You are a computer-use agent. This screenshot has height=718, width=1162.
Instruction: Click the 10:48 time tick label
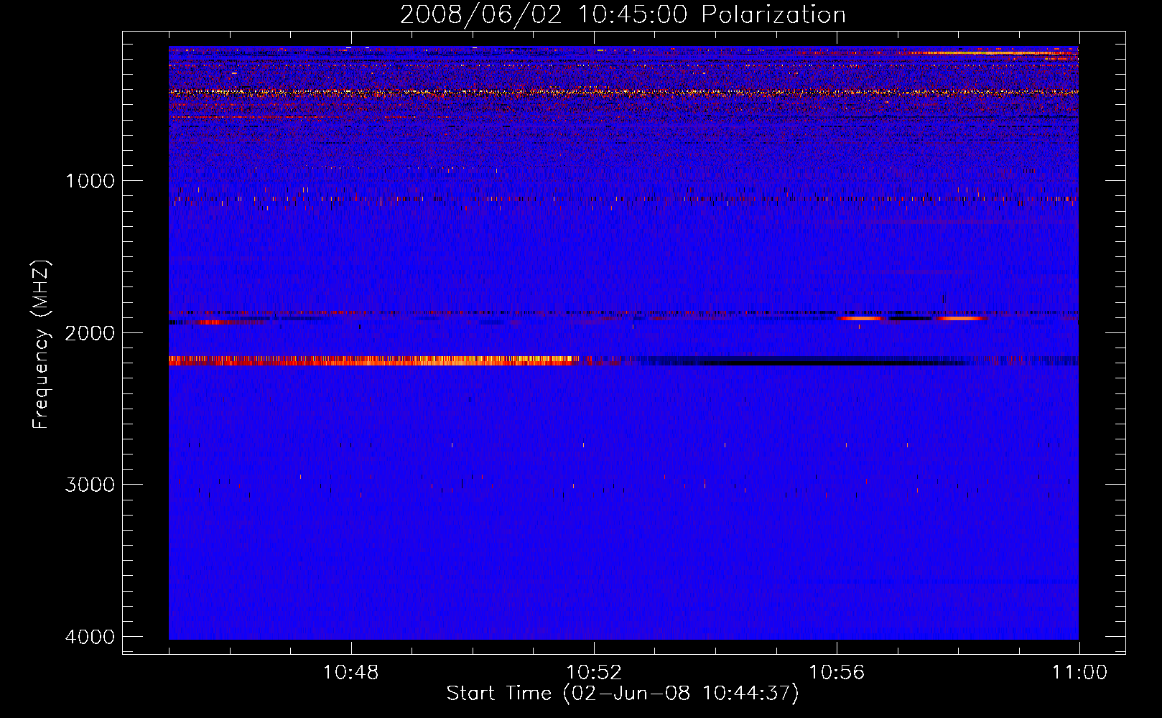pos(350,672)
